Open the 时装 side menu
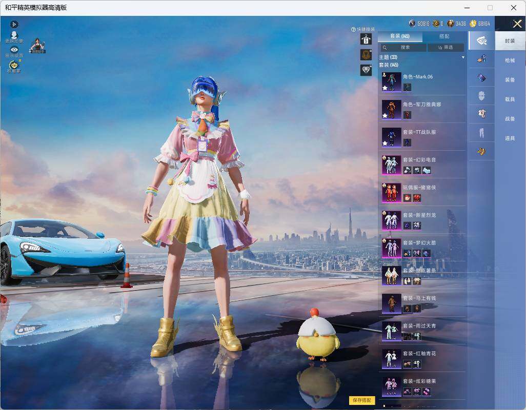 tap(510, 41)
